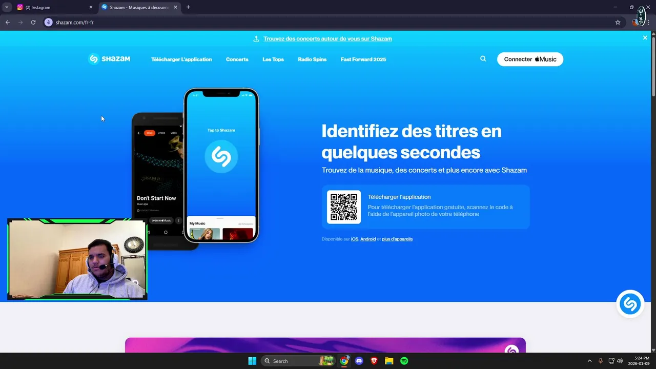Open Spotify from the taskbar

pyautogui.click(x=404, y=361)
